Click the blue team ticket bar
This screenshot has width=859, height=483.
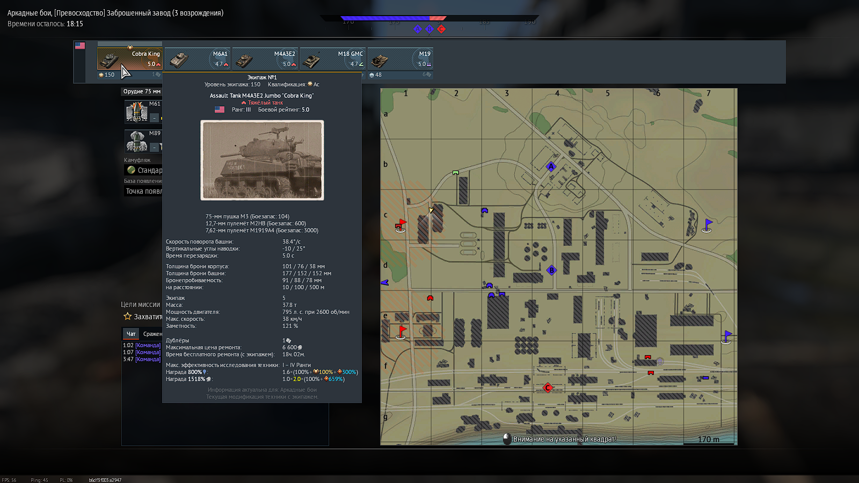tap(385, 18)
